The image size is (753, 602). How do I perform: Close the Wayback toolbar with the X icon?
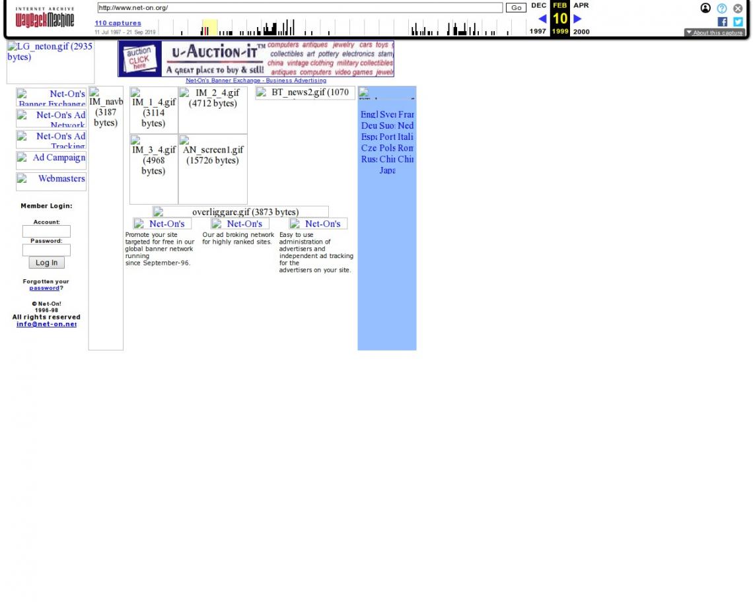738,8
